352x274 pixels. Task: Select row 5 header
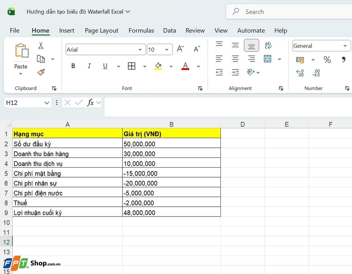point(6,173)
